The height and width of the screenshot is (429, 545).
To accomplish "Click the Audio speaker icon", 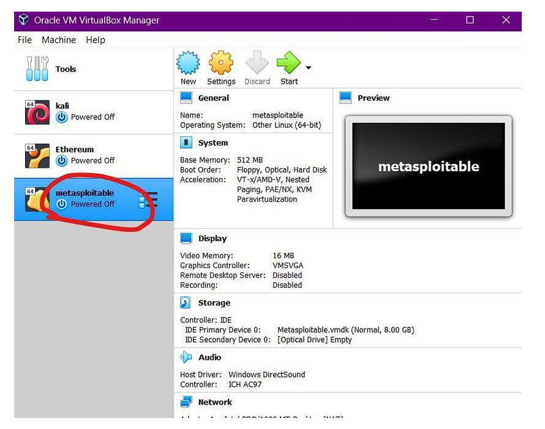I will [x=186, y=357].
